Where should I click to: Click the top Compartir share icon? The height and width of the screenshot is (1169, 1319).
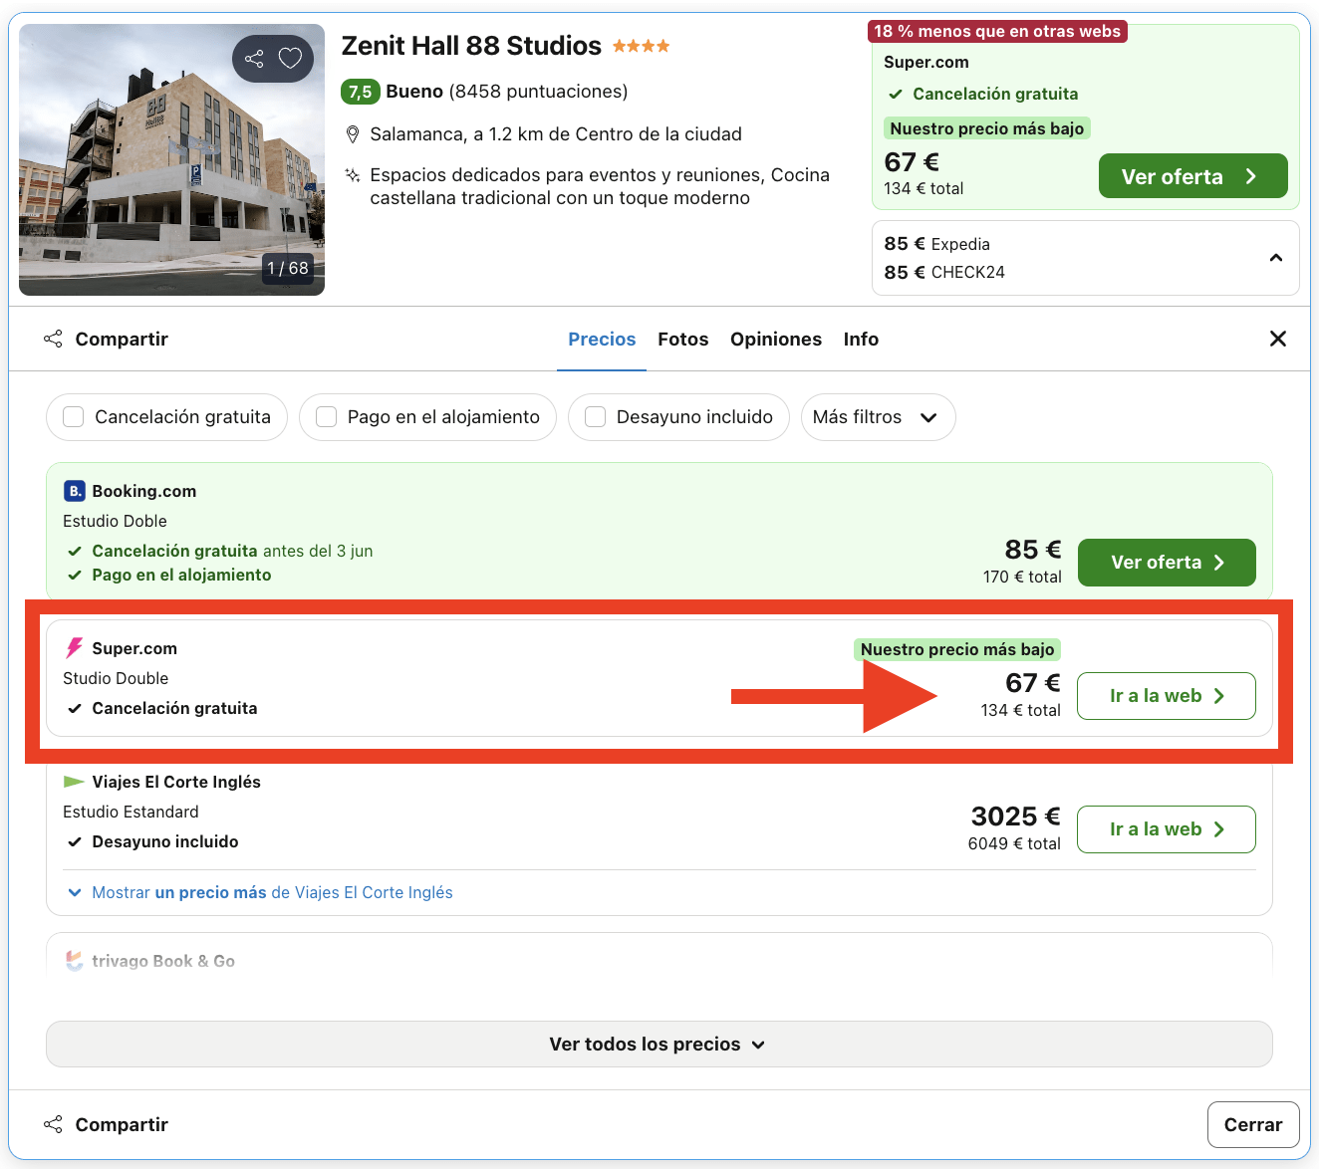(53, 339)
